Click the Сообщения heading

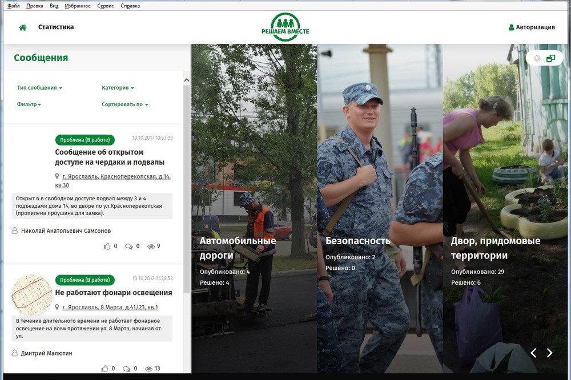tap(41, 58)
